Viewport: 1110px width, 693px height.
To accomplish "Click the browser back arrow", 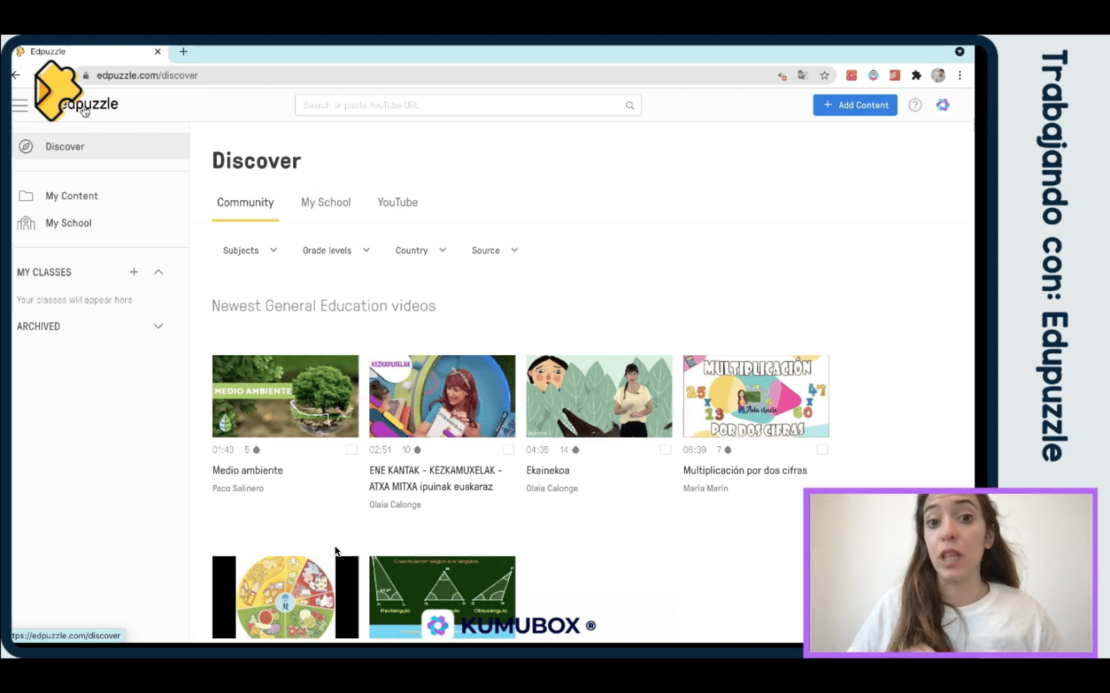I will click(x=16, y=75).
